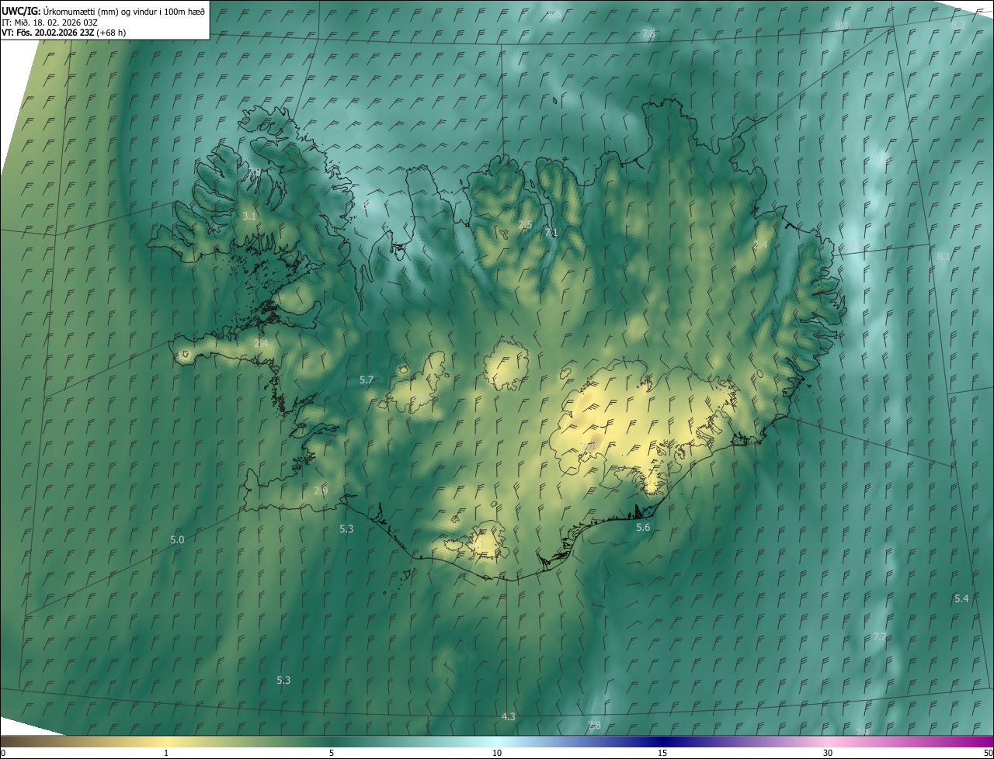Click the pale cyan color scale segment at 10
The width and height of the screenshot is (994, 759).
497,742
